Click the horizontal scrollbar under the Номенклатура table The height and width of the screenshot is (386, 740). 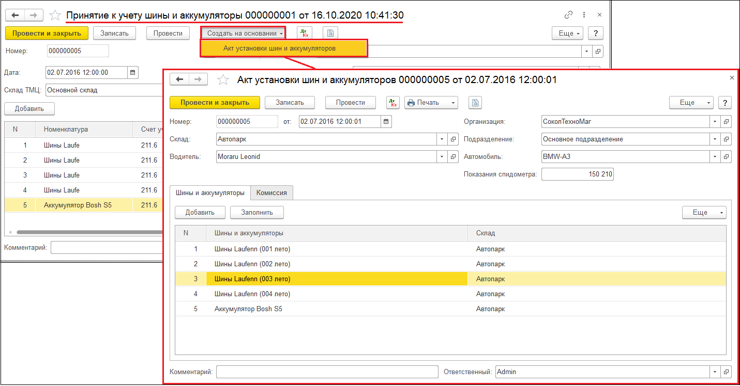point(88,232)
